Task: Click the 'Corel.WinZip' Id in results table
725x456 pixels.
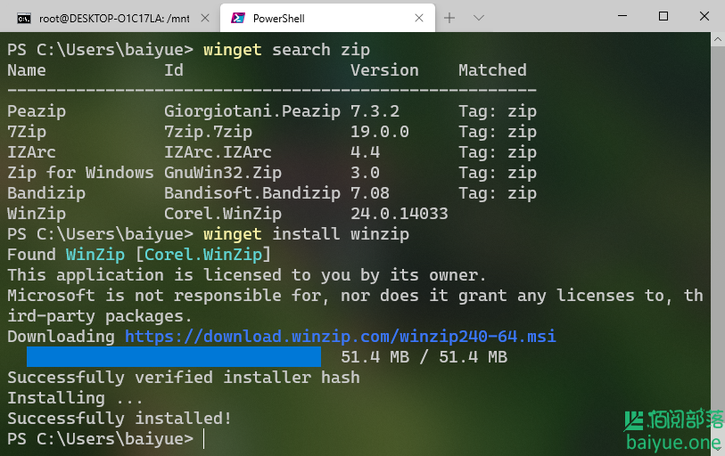Action: pos(223,214)
